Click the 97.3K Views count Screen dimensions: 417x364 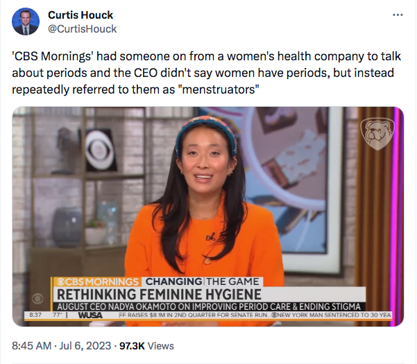[x=146, y=346]
